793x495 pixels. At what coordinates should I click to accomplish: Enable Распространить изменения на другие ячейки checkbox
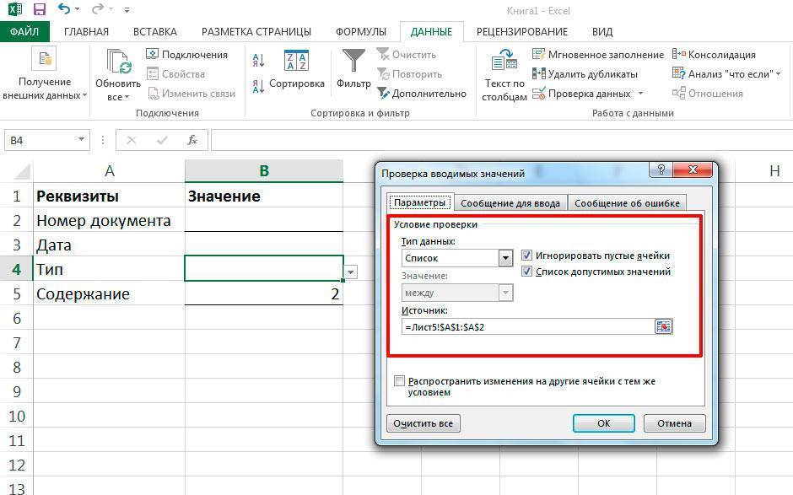(400, 381)
